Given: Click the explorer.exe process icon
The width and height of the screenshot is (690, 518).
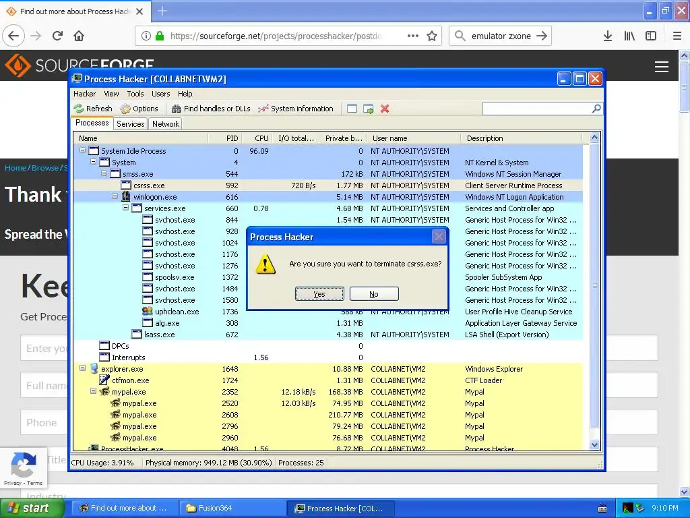Looking at the screenshot, I should [x=94, y=369].
